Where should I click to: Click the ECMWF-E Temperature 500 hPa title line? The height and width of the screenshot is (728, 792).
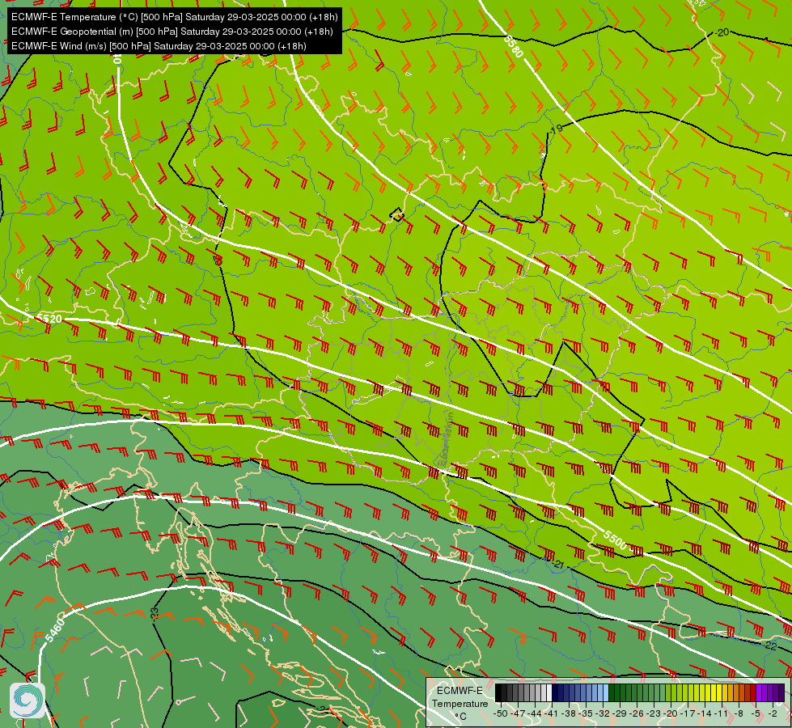tap(174, 17)
